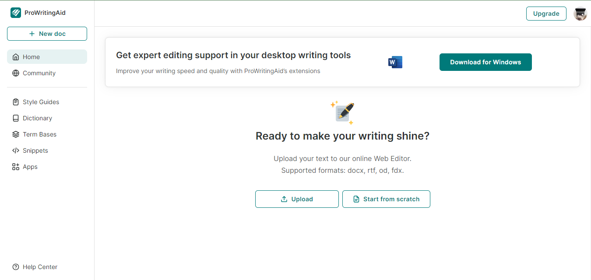Click the desktop writing tools banner heading
The width and height of the screenshot is (591, 280).
pos(233,55)
